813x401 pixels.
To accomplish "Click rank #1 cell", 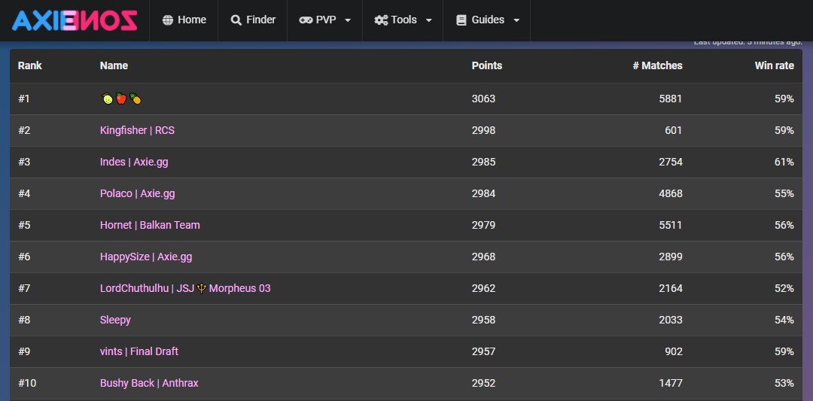I will tap(24, 99).
